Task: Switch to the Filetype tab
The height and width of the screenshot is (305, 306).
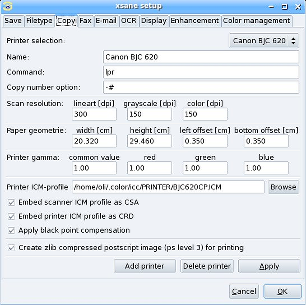Action: pos(39,21)
